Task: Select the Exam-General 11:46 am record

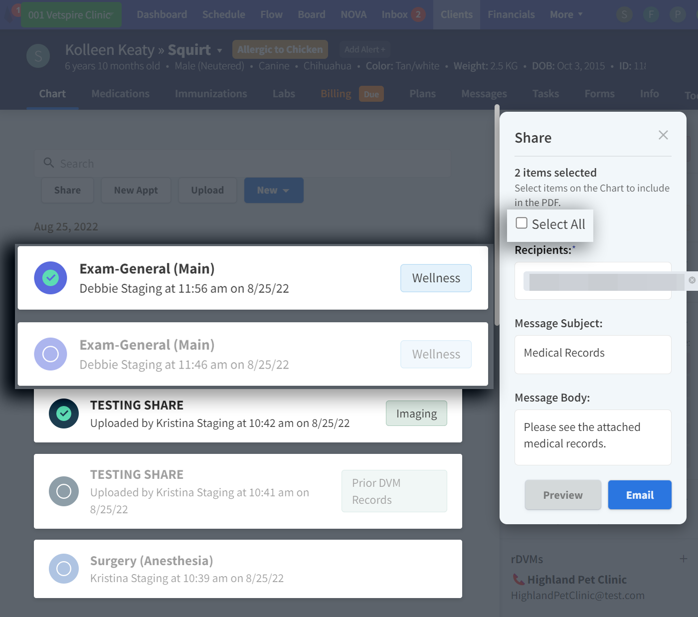Action: [50, 354]
